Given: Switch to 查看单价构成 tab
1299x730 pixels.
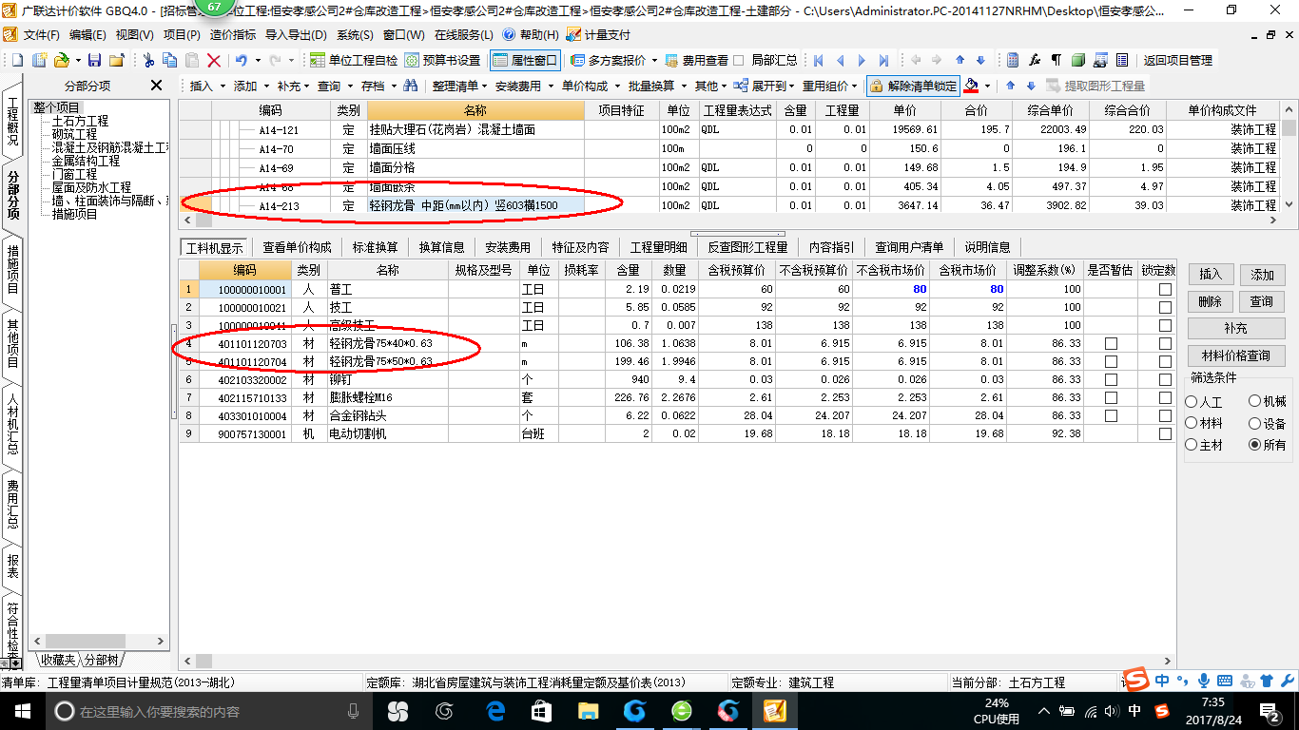Looking at the screenshot, I should (x=298, y=247).
